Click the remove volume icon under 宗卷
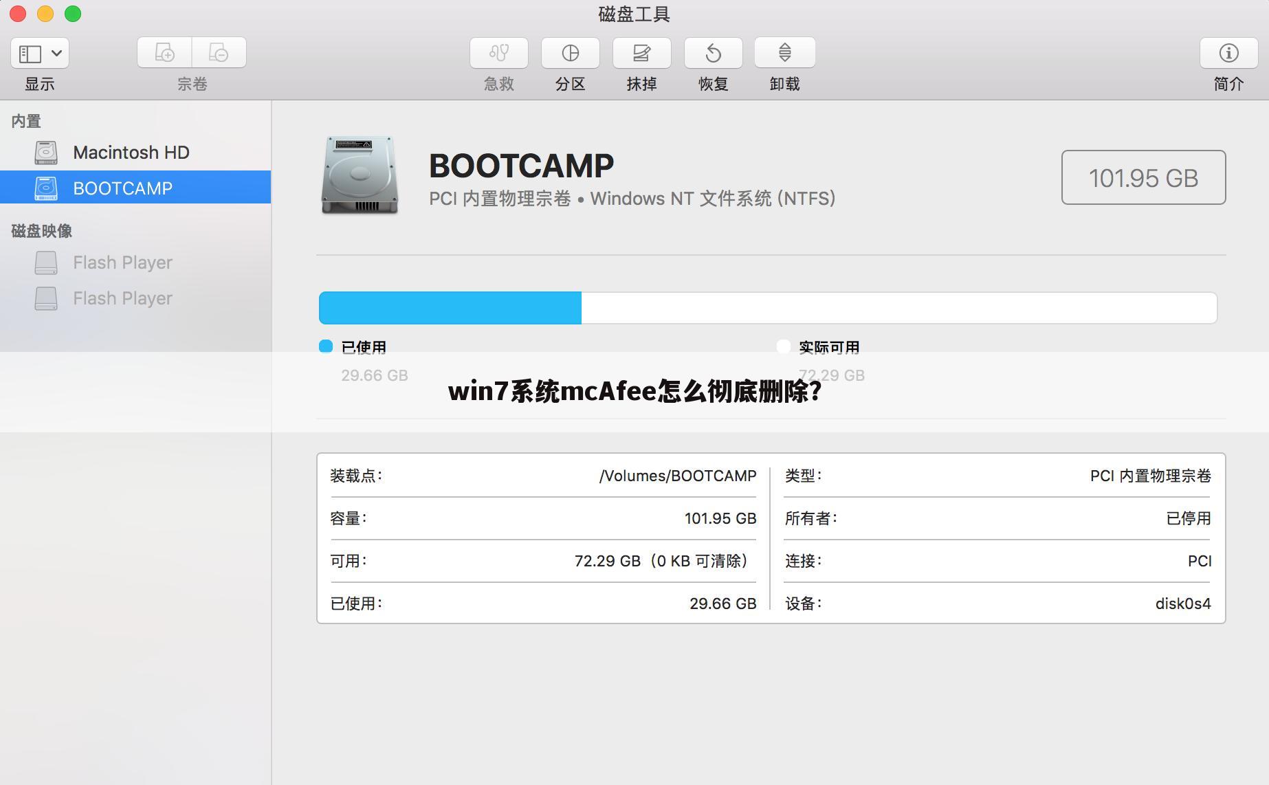 point(219,52)
